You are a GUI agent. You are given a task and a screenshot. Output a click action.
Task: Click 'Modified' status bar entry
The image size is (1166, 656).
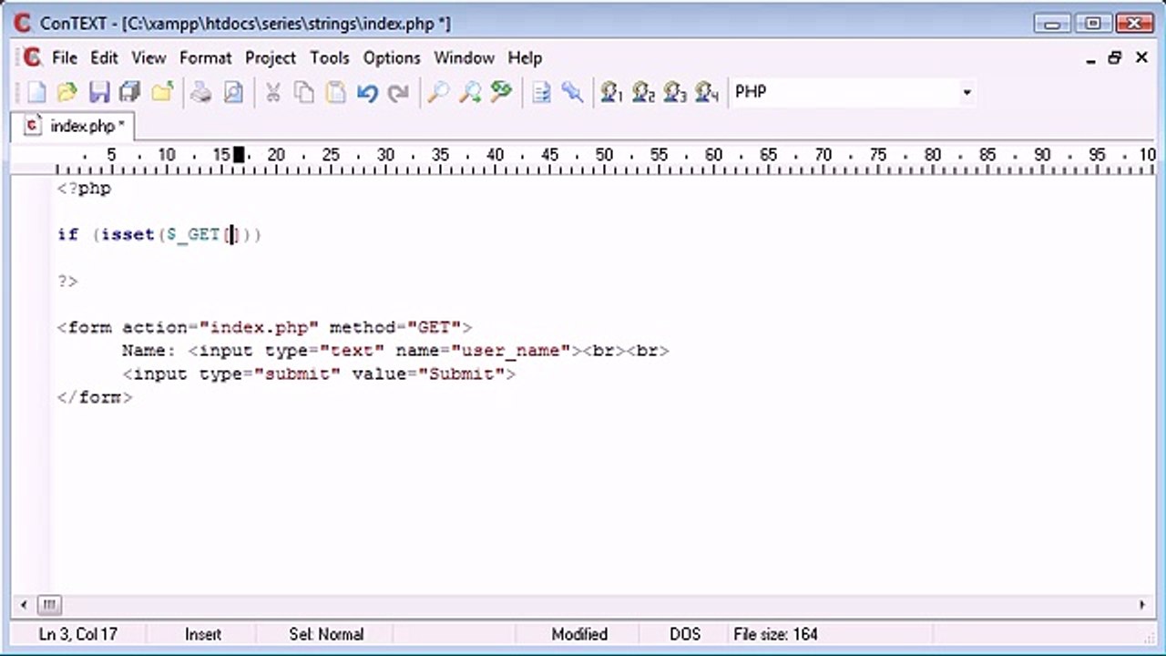[x=579, y=634]
